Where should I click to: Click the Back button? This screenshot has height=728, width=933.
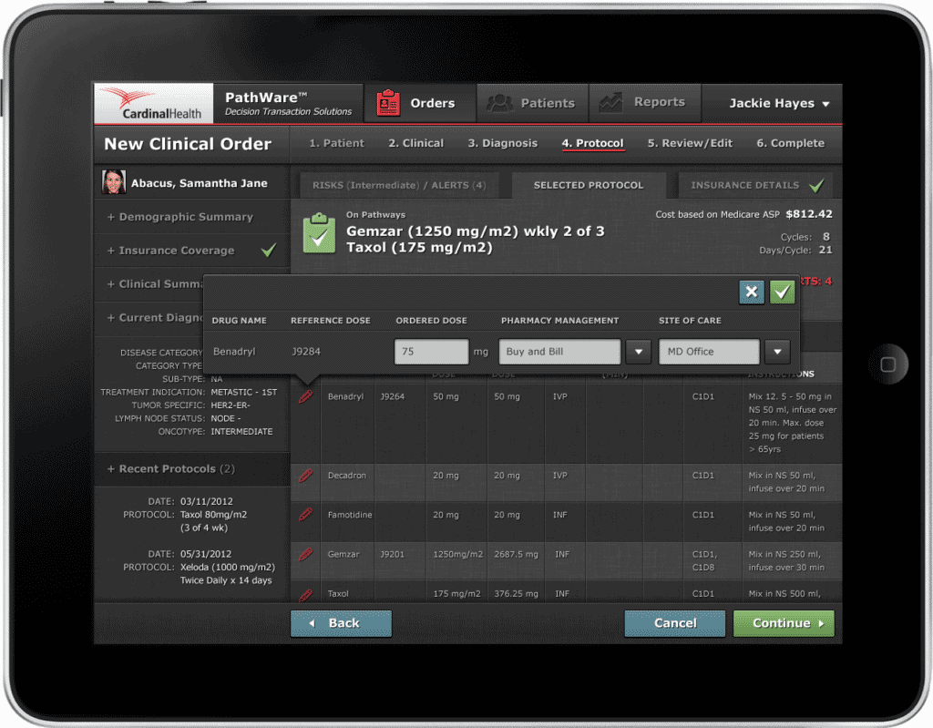(x=341, y=623)
